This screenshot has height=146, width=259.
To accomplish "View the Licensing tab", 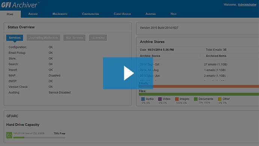I will [x=98, y=38].
